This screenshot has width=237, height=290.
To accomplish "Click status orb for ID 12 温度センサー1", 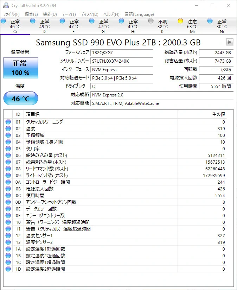I will (x=8, y=235).
